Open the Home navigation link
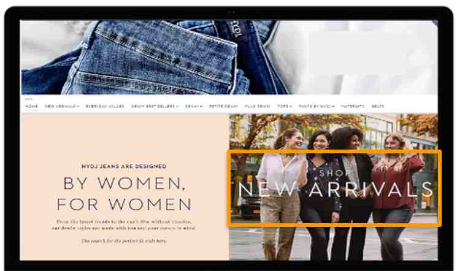This screenshot has width=457, height=271. coord(31,106)
